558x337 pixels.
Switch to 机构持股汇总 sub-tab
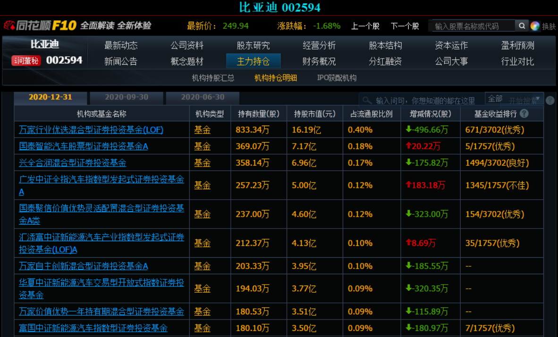213,77
